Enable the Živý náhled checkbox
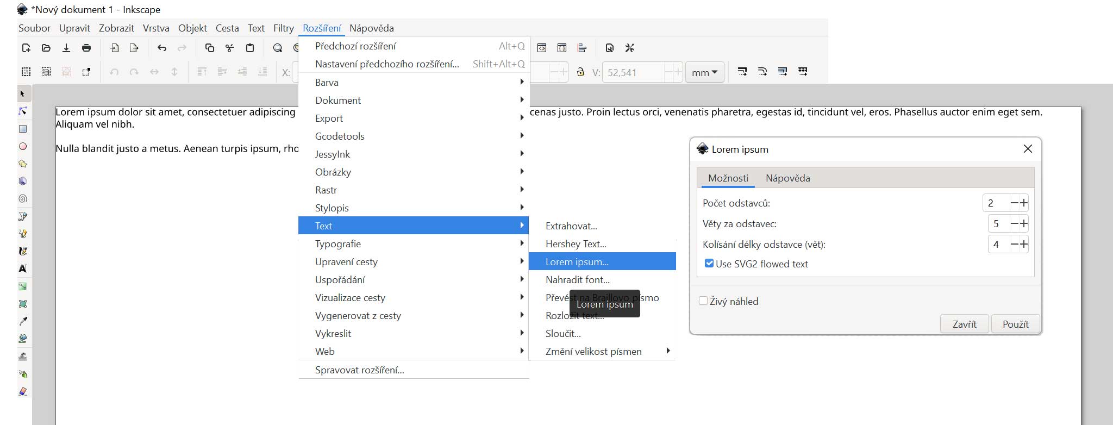Screen dimensions: 1113x425 [x=703, y=301]
